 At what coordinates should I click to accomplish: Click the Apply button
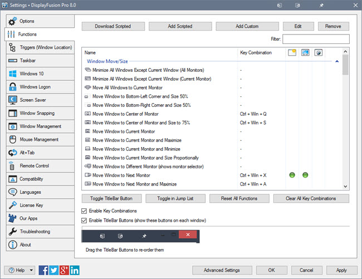click(342, 270)
